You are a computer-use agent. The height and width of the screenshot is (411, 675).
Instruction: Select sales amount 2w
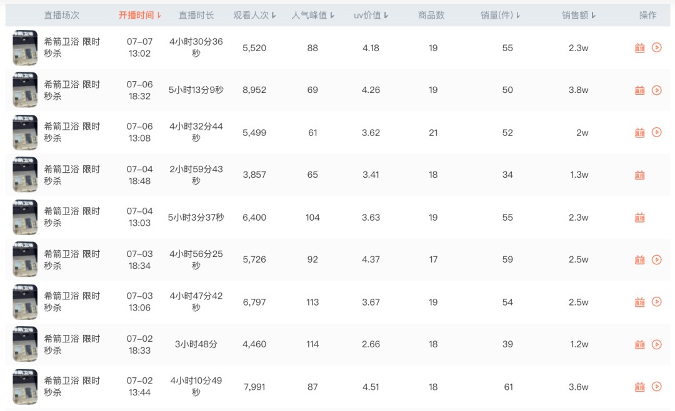pyautogui.click(x=582, y=132)
